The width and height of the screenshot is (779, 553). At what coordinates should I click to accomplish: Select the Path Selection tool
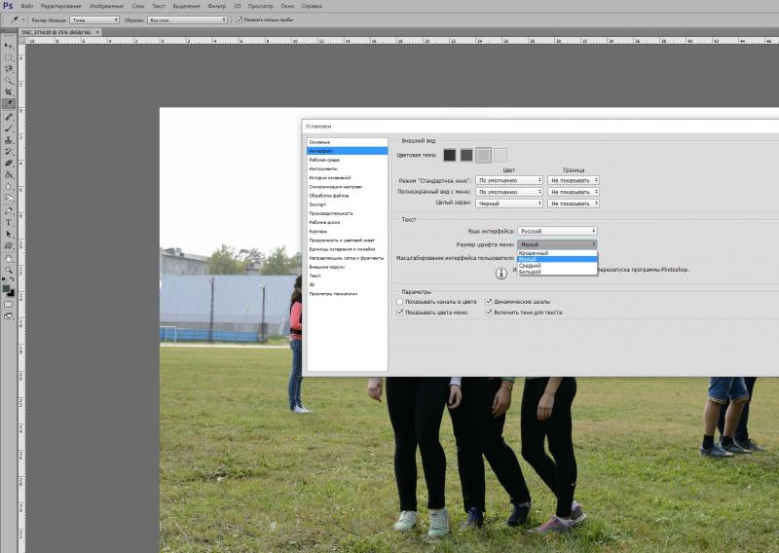click(9, 234)
